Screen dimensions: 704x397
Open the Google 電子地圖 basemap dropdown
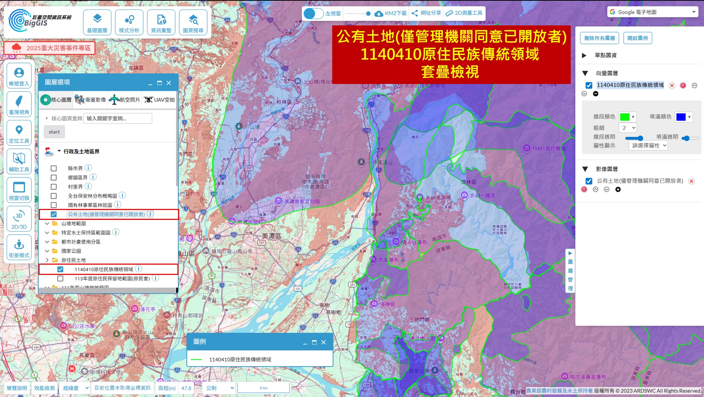click(x=653, y=12)
